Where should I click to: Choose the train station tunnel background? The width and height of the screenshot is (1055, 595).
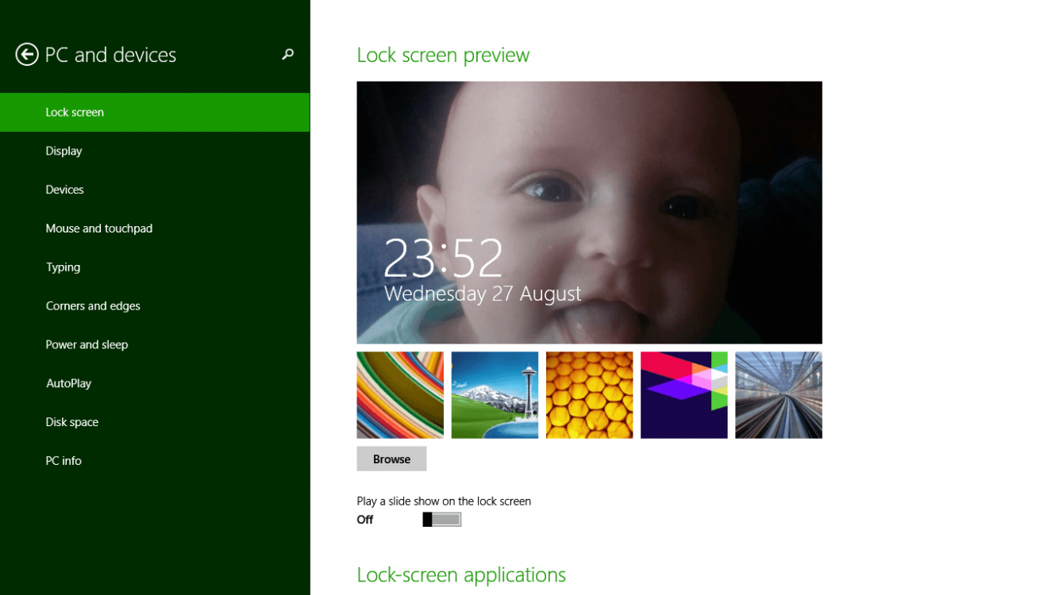click(778, 394)
